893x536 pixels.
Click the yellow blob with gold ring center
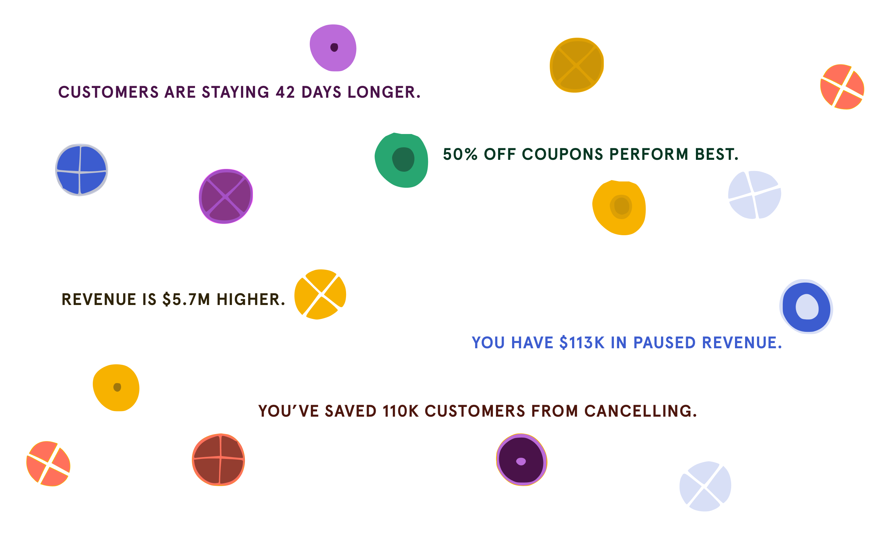[619, 208]
